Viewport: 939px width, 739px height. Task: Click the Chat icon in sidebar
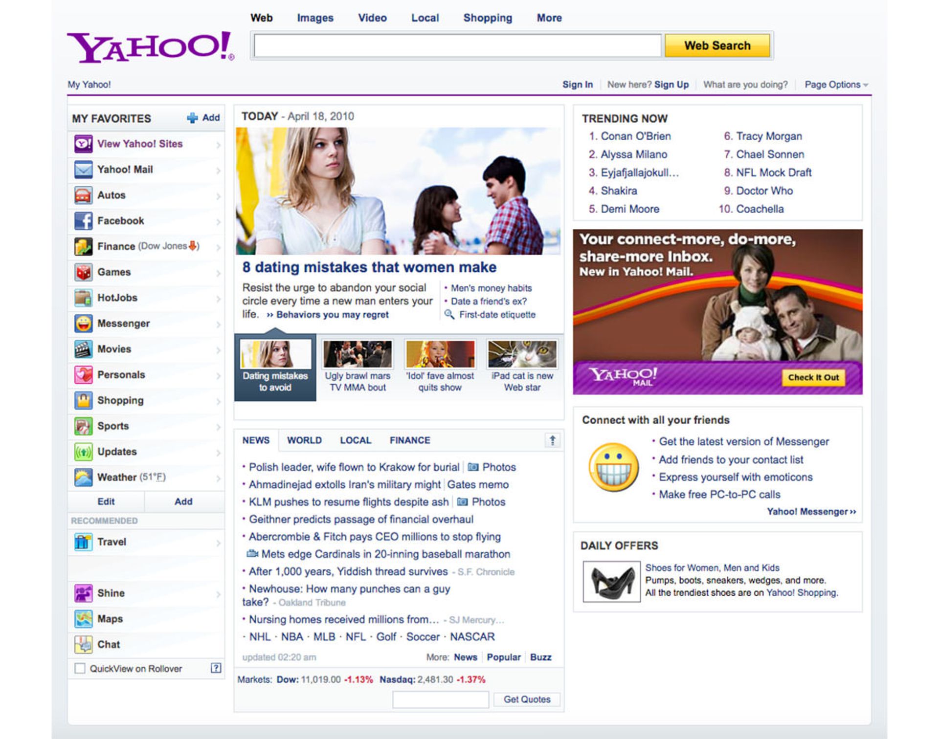tap(83, 645)
